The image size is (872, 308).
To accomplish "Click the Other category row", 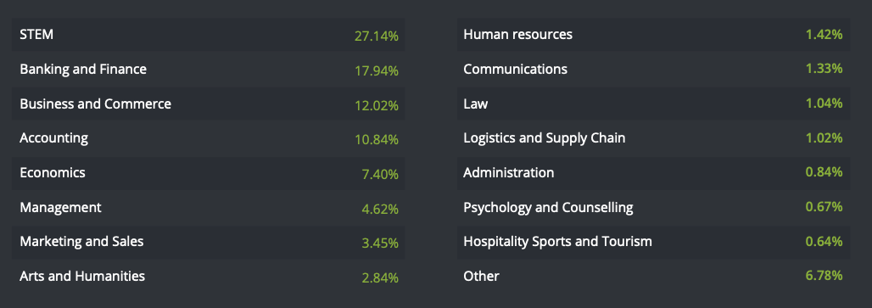I will (x=653, y=277).
